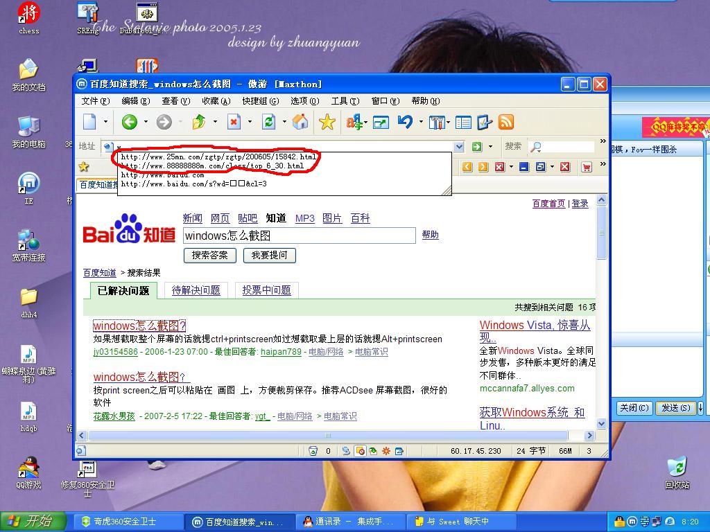
Task: Open Back button history dropdown arrow
Action: pos(146,122)
